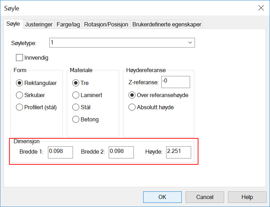The image size is (270, 207).
Task: Enable the Innvendig checkbox
Action: 19,58
